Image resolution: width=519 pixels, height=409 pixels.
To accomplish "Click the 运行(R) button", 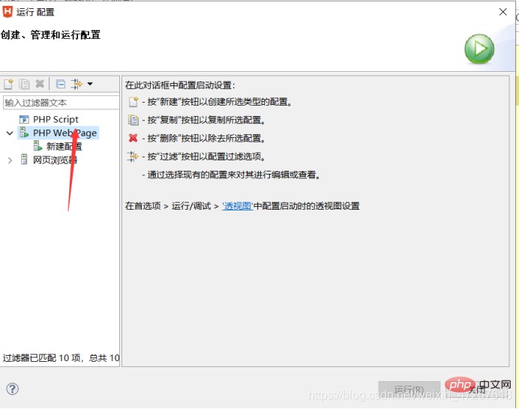I will click(x=409, y=390).
